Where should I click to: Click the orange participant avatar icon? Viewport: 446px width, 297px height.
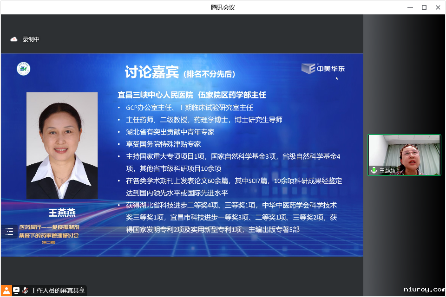(6, 291)
